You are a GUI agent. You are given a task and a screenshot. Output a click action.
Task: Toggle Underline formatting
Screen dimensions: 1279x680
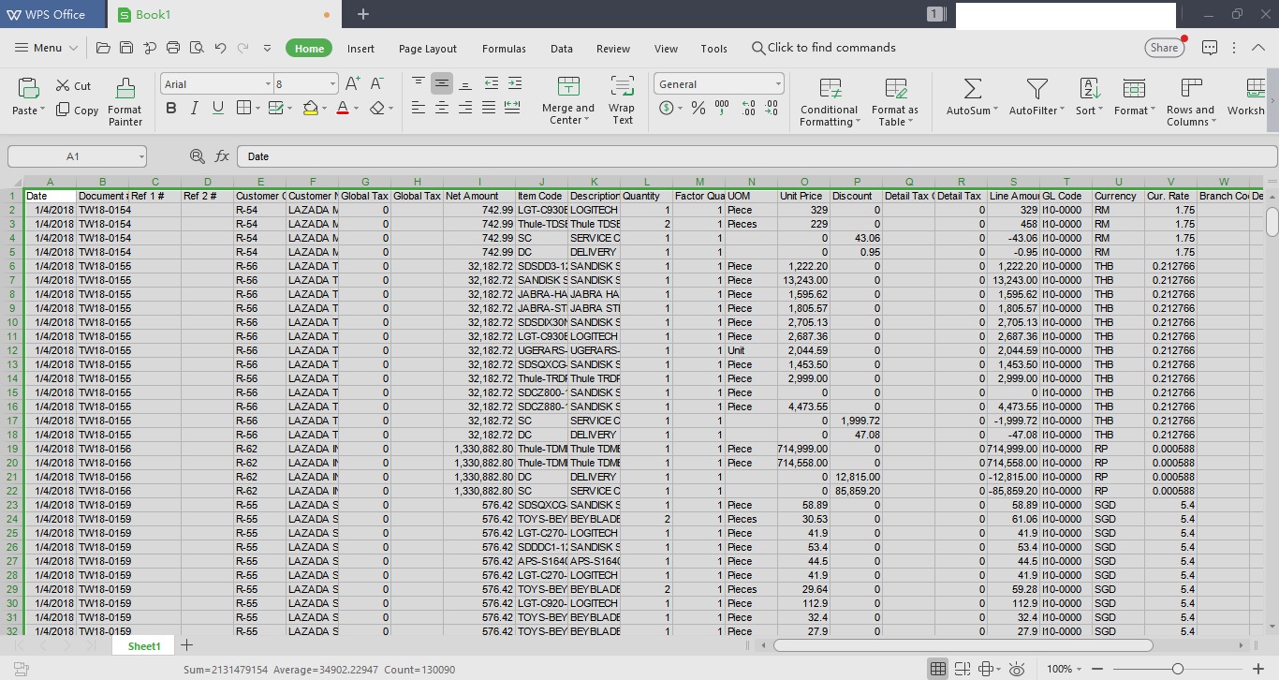click(217, 109)
